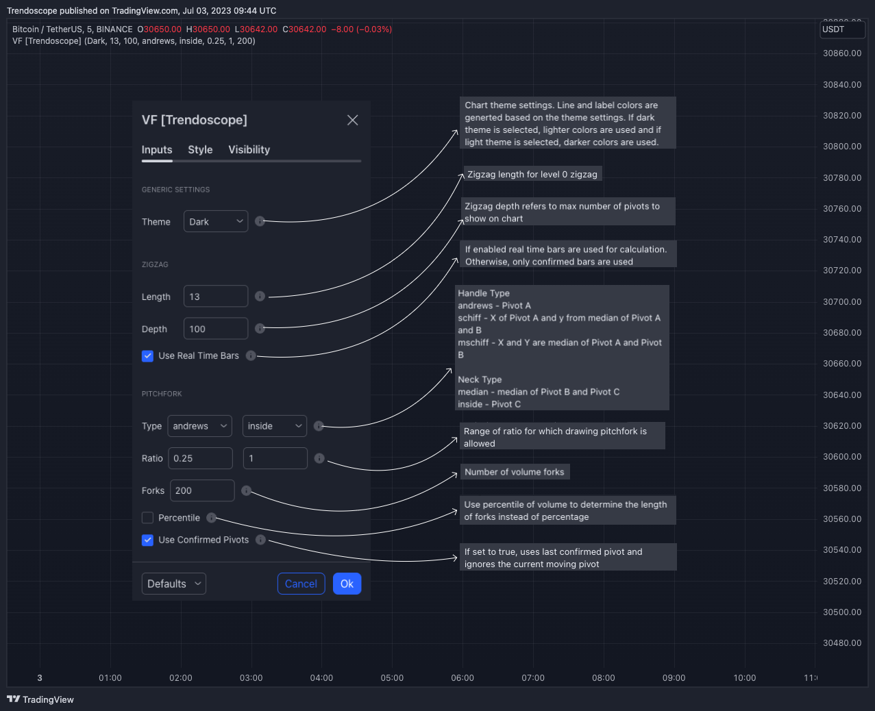Click the VF [Trendoscope] indicator legend line

coord(134,41)
